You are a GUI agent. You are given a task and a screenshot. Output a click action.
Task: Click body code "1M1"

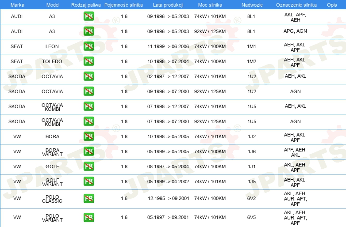(x=252, y=46)
